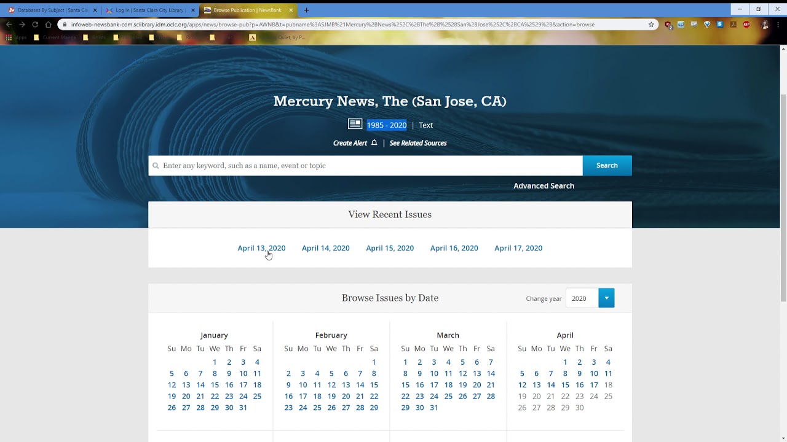The height and width of the screenshot is (442, 787).
Task: Click the Create Alert bell icon
Action: coord(374,142)
